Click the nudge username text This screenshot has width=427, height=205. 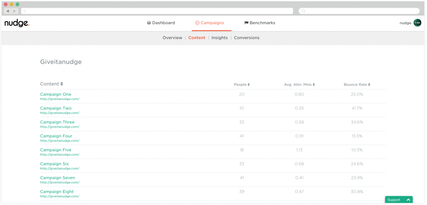tap(405, 23)
